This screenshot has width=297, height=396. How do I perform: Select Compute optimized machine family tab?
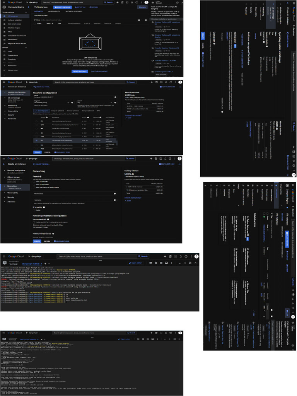[x=58, y=111]
